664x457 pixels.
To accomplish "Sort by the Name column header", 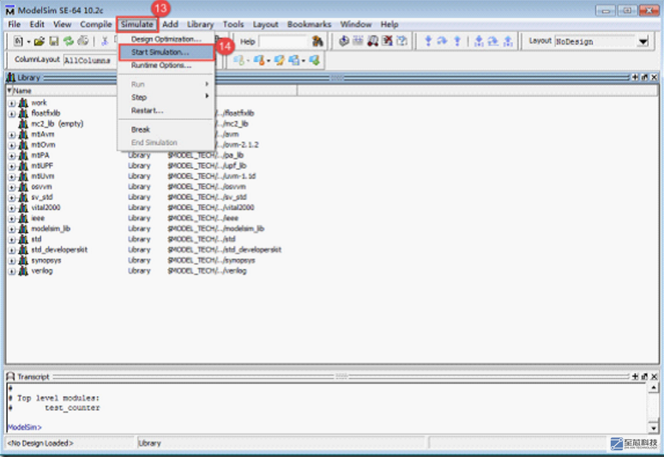I will pos(22,91).
